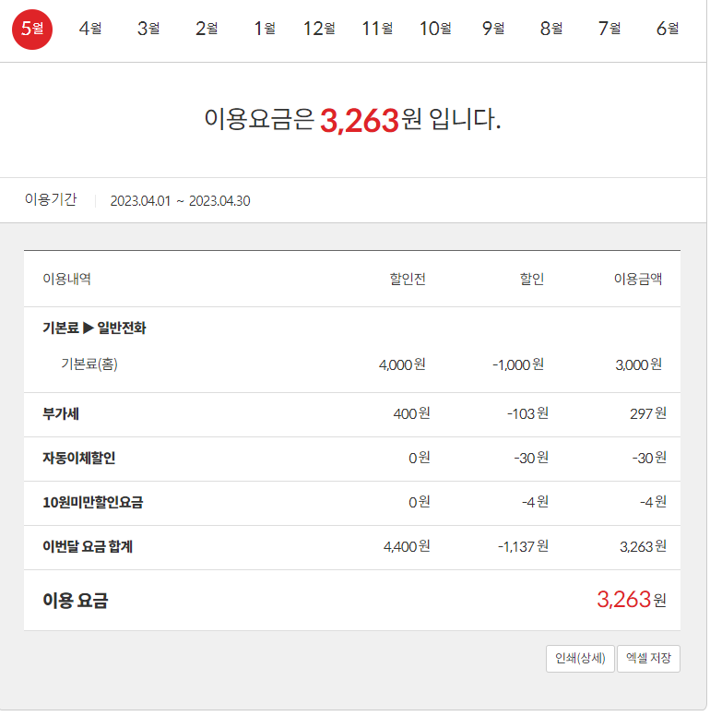Open the 11월 month tab
710x716 pixels.
click(377, 29)
